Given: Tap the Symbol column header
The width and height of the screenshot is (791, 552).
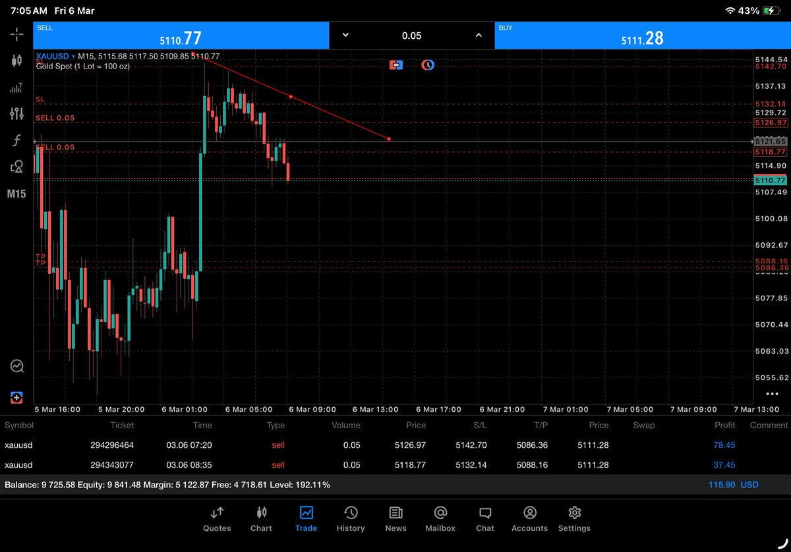Looking at the screenshot, I should coord(19,425).
